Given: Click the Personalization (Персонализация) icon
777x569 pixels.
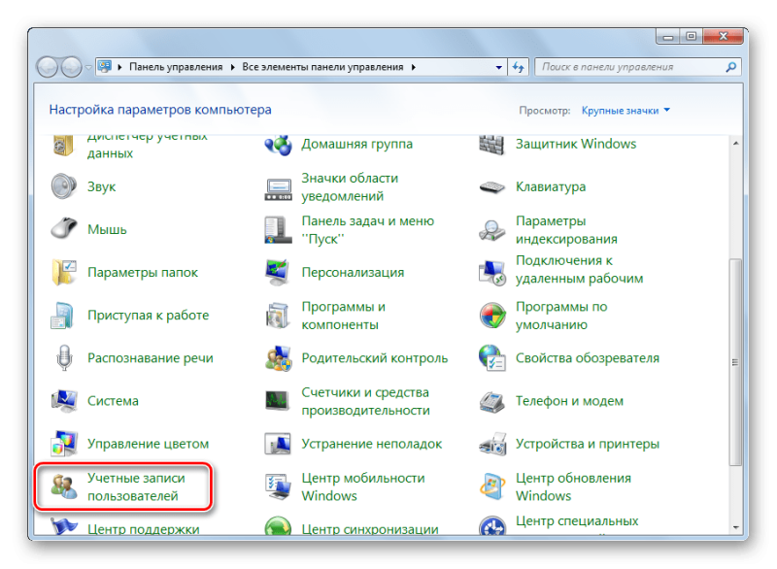Looking at the screenshot, I should point(278,272).
